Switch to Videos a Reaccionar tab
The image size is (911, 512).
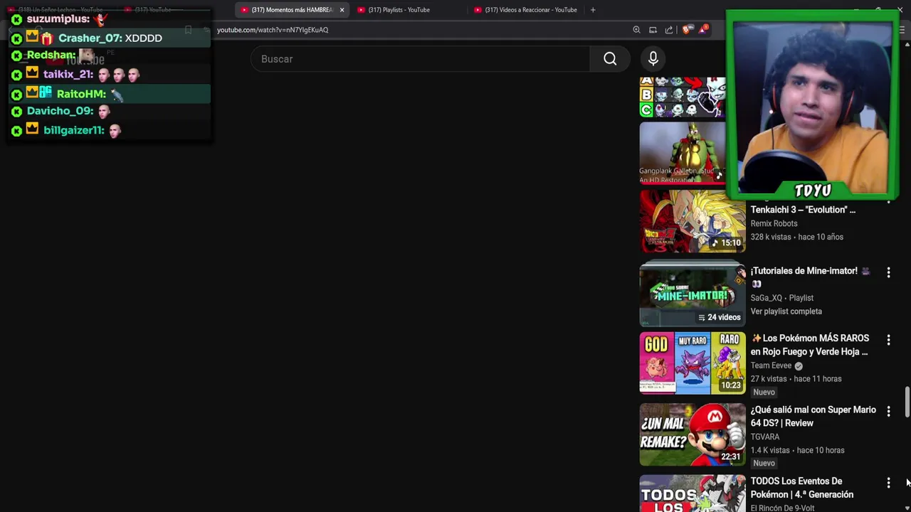527,10
